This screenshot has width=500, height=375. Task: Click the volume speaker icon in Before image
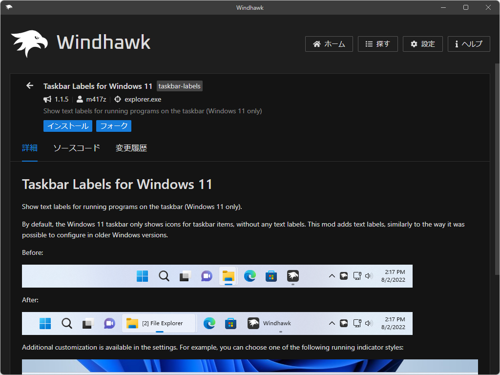[x=369, y=276]
